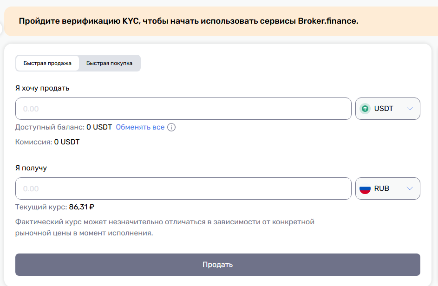Focus the Я хочу продать amount field
The width and height of the screenshot is (438, 286).
point(183,109)
